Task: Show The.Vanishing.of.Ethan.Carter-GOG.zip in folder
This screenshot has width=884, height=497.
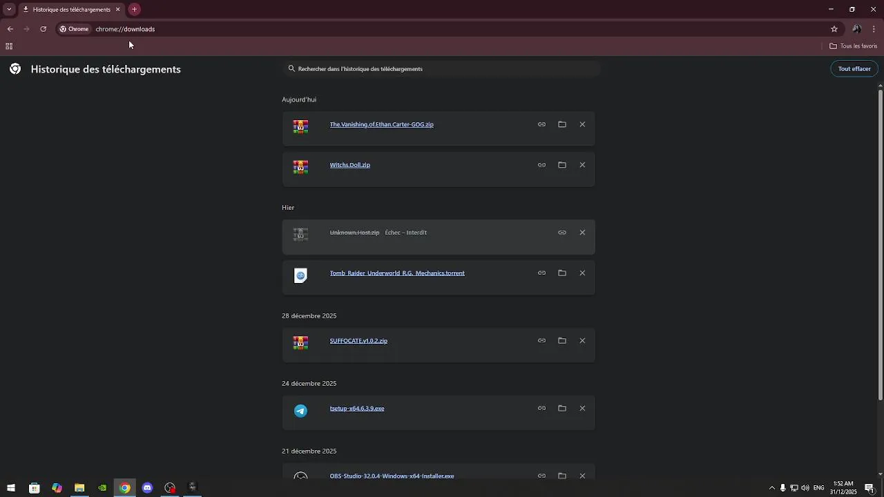Action: (x=562, y=124)
